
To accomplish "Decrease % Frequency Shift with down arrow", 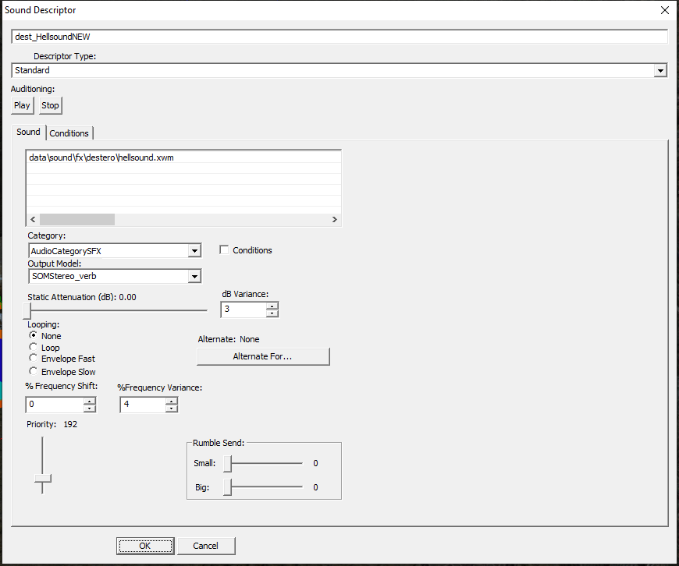I will (x=90, y=409).
